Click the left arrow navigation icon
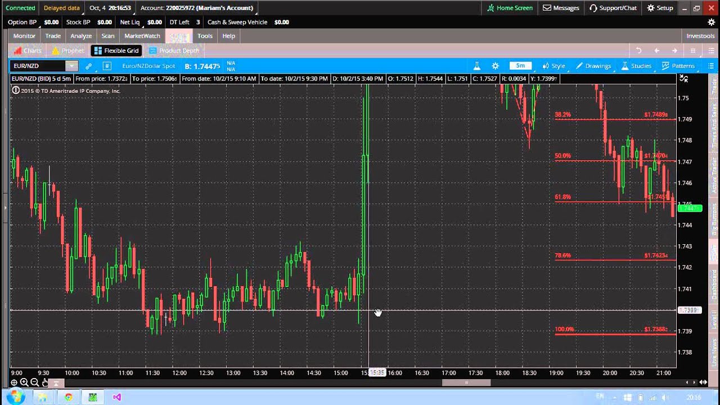 (x=656, y=51)
